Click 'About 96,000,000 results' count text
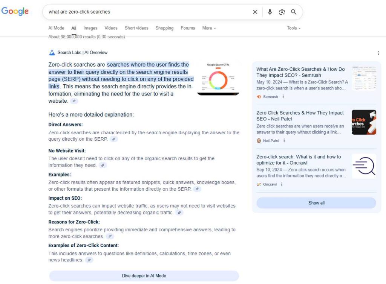Viewport: 386px width, 284px height. [86, 37]
